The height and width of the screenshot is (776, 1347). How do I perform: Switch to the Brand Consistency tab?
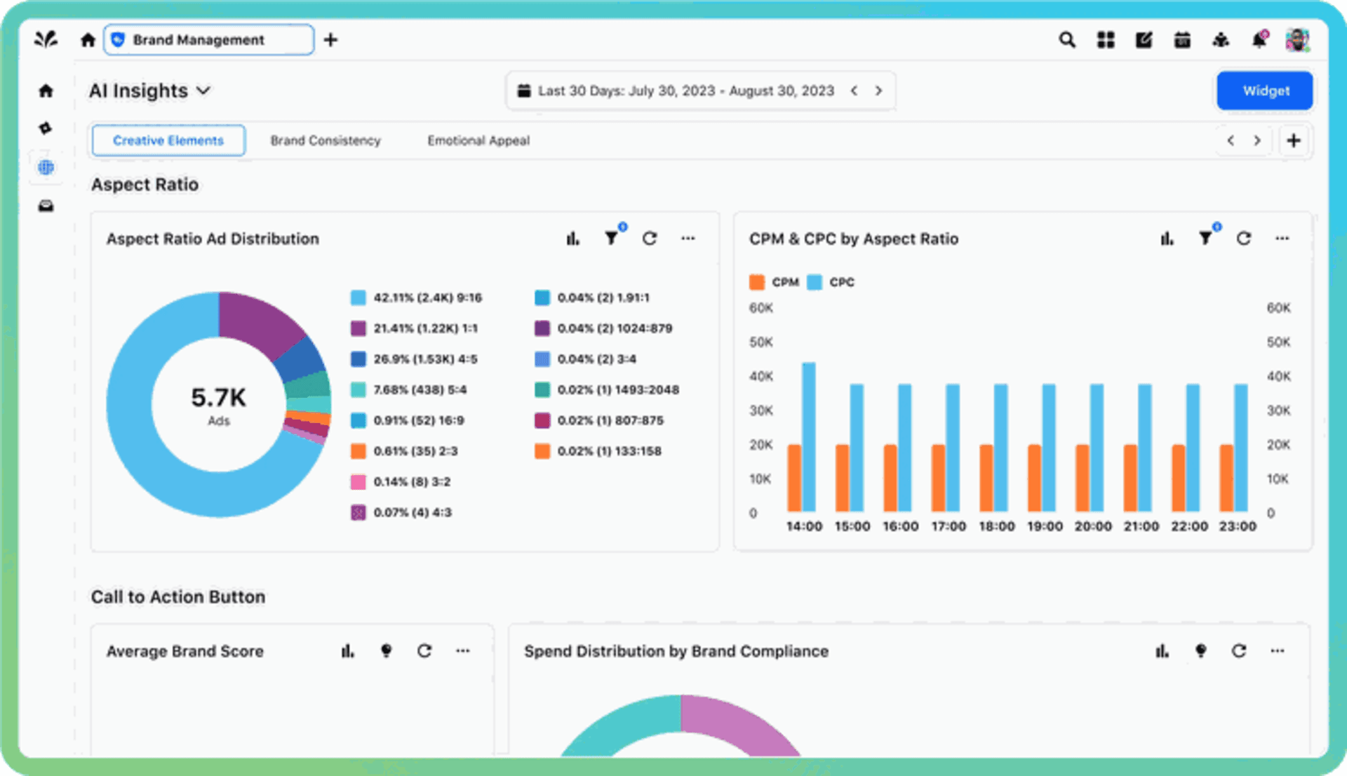coord(326,140)
